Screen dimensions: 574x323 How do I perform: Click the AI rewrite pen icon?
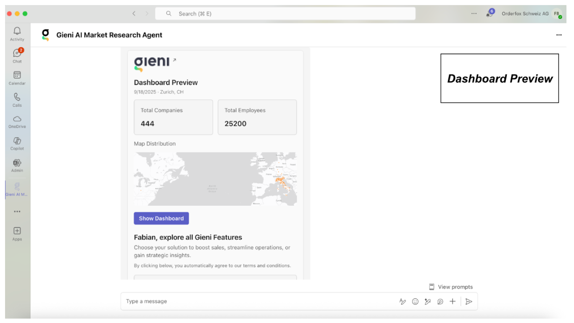(428, 301)
